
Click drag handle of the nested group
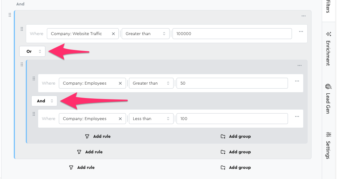click(x=22, y=64)
